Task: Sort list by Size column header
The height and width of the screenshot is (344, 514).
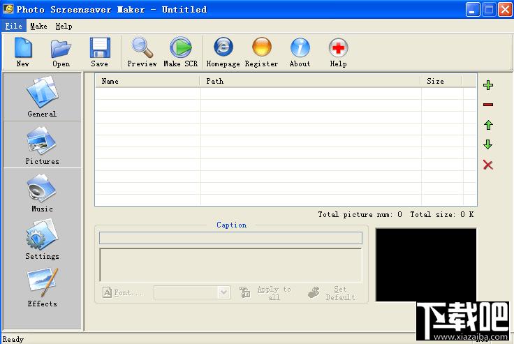Action: coord(441,81)
